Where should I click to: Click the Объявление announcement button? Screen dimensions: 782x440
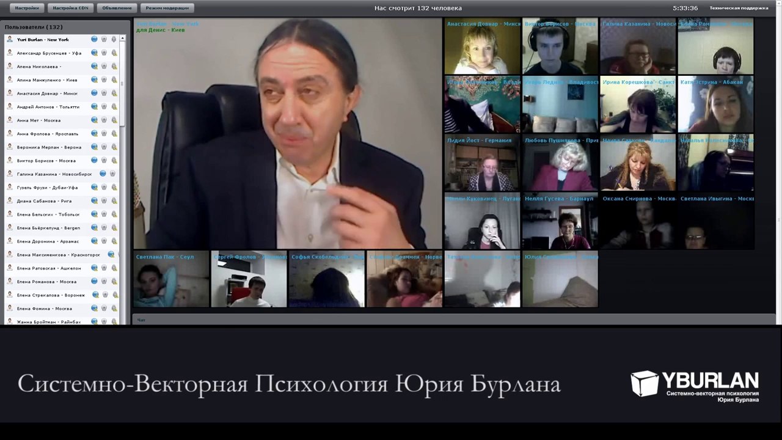click(117, 8)
